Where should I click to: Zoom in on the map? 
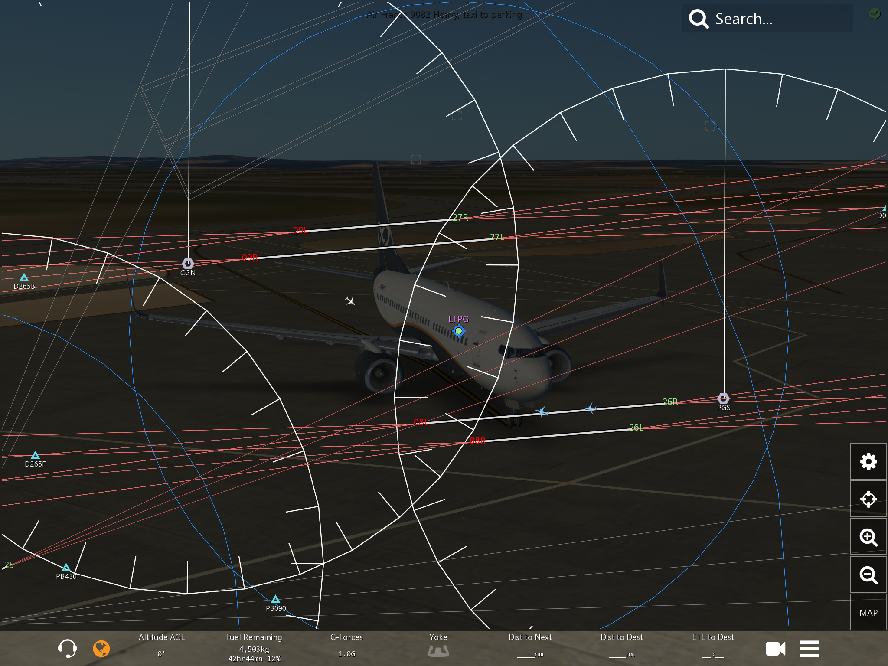point(868,537)
